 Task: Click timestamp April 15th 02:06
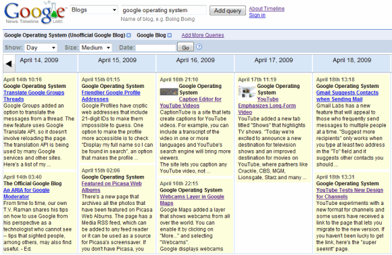point(101,170)
